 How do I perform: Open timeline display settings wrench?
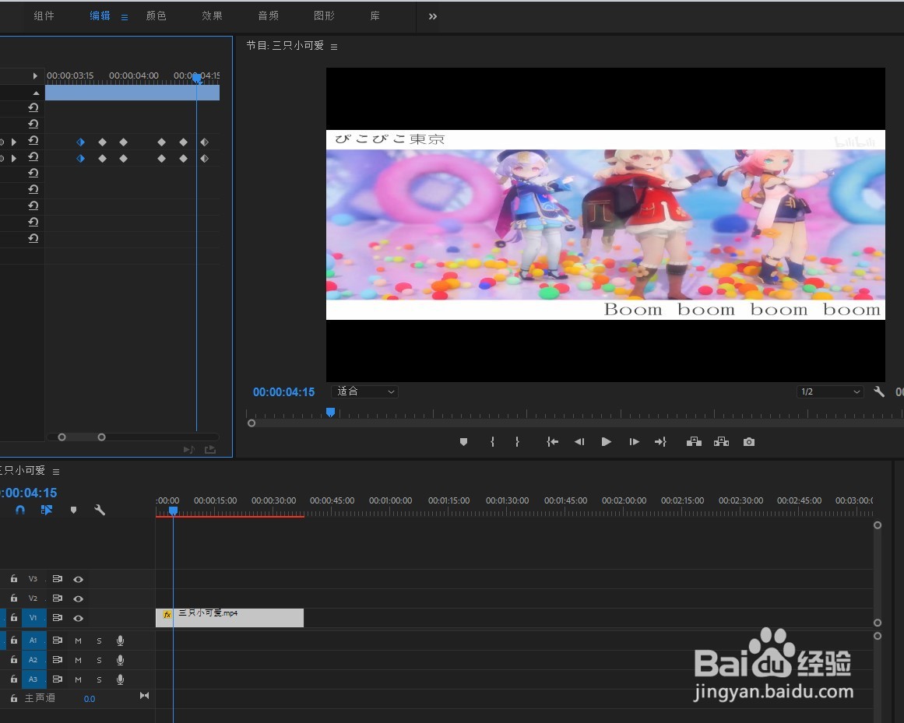coord(99,510)
